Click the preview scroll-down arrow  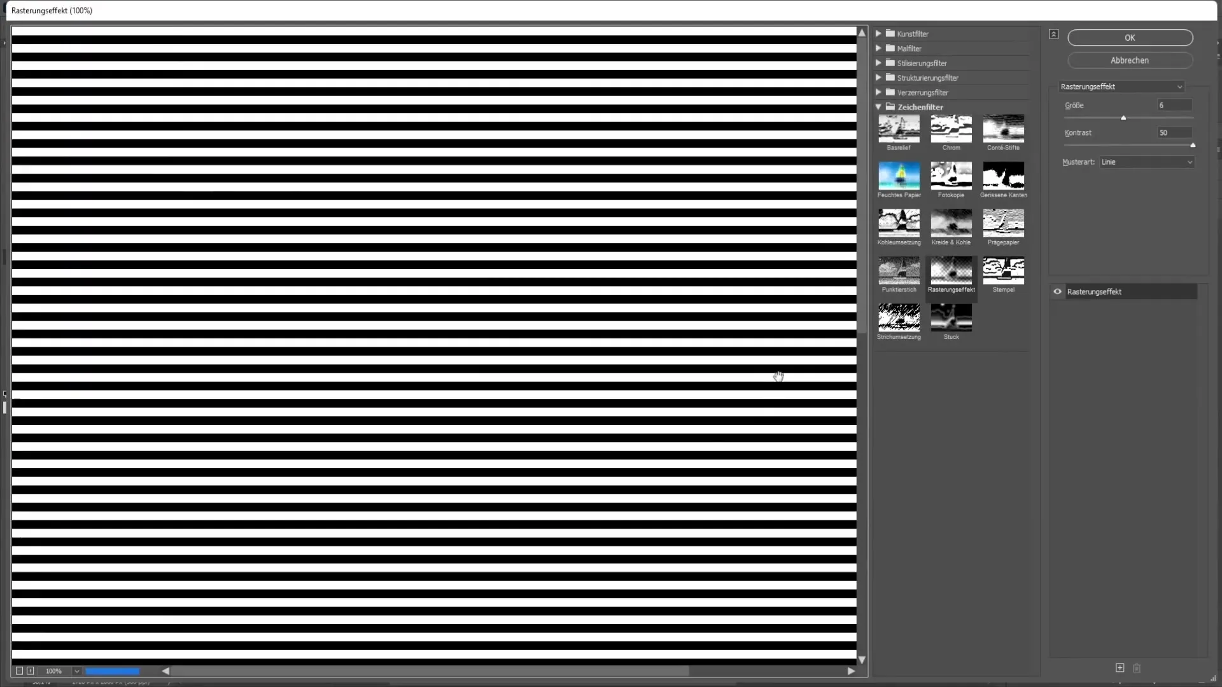pos(862,660)
